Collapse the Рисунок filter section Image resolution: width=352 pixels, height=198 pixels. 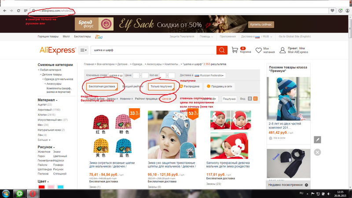(x=46, y=147)
